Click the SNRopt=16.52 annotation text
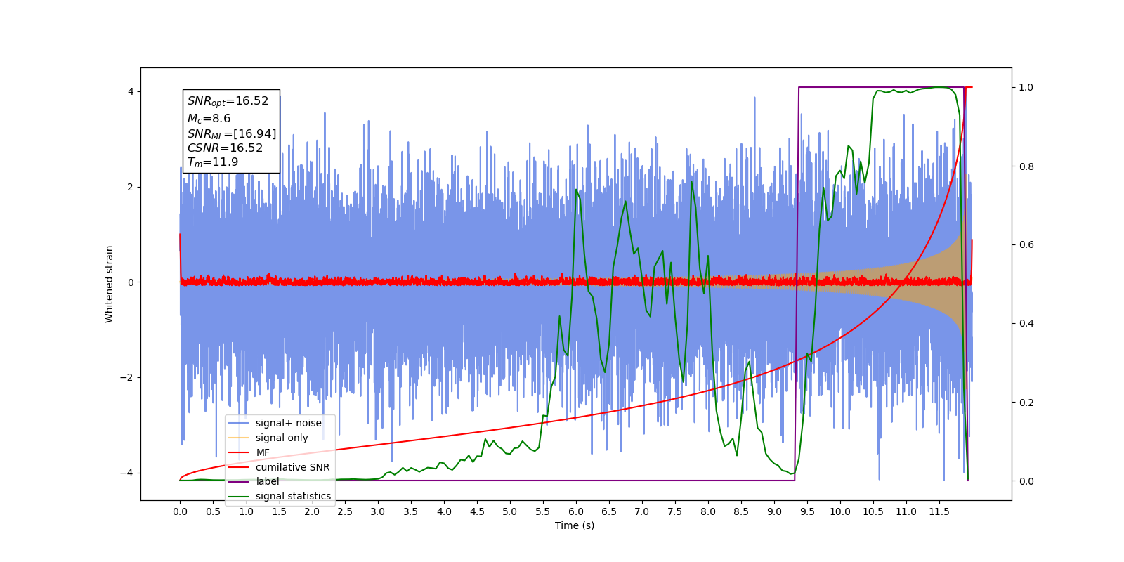1124x562 pixels. pos(228,101)
